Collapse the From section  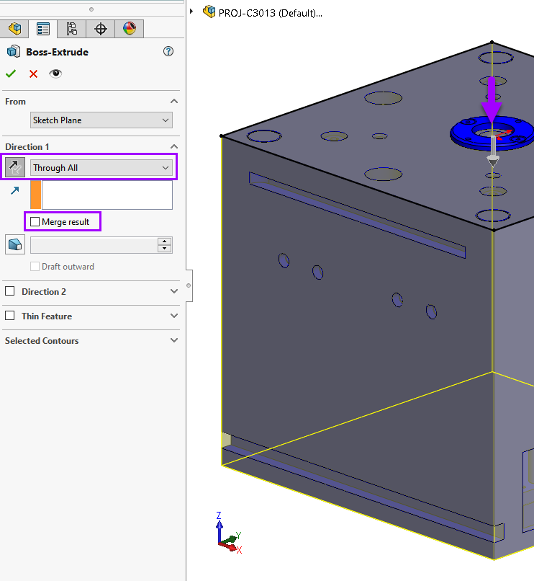[173, 102]
